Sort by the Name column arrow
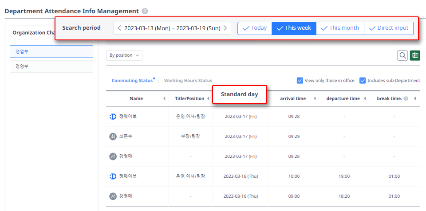426x211 pixels. 164,98
